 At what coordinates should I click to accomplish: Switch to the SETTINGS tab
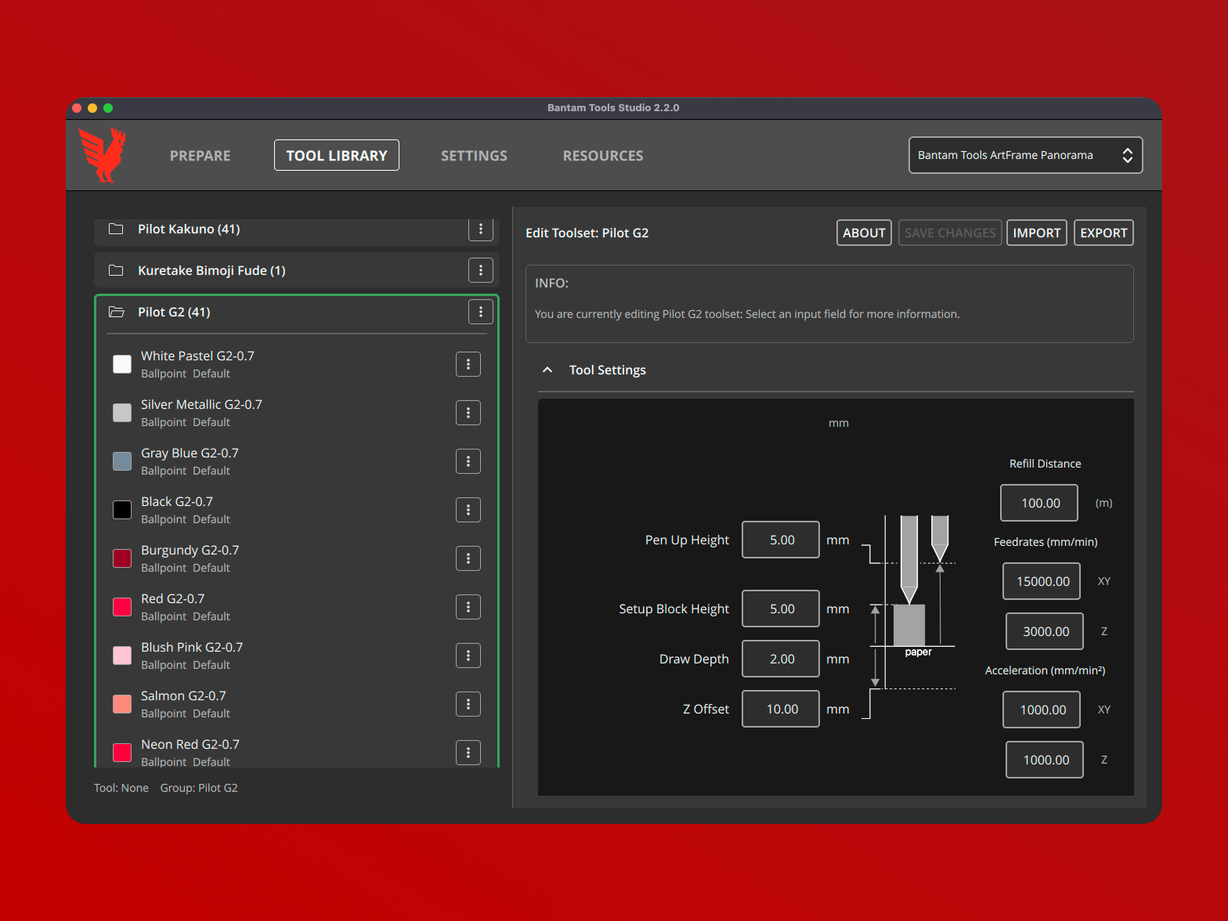click(474, 156)
